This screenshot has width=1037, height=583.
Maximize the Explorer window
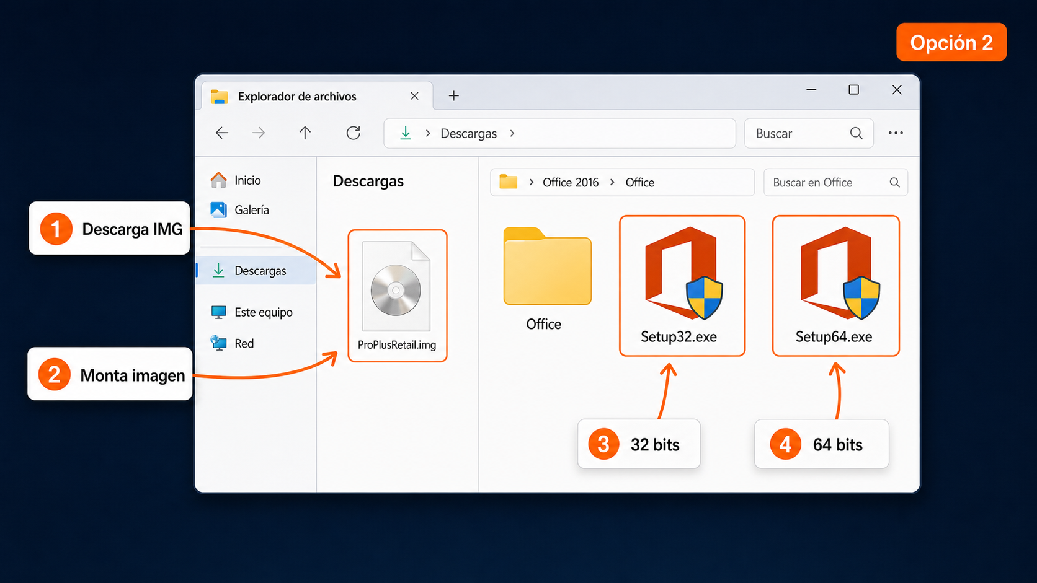pyautogui.click(x=854, y=90)
